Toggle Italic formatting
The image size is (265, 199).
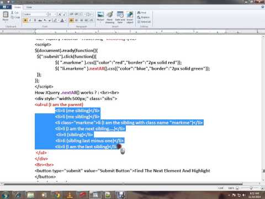30,20
